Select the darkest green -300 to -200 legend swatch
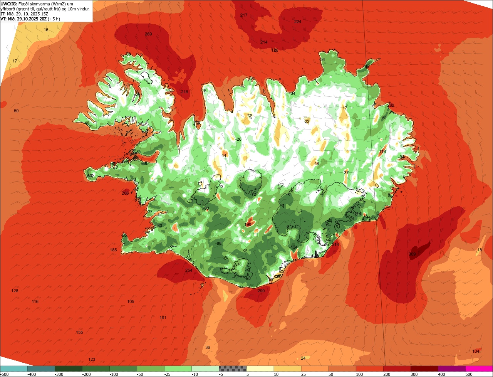493x377 pixels. [x=69, y=369]
